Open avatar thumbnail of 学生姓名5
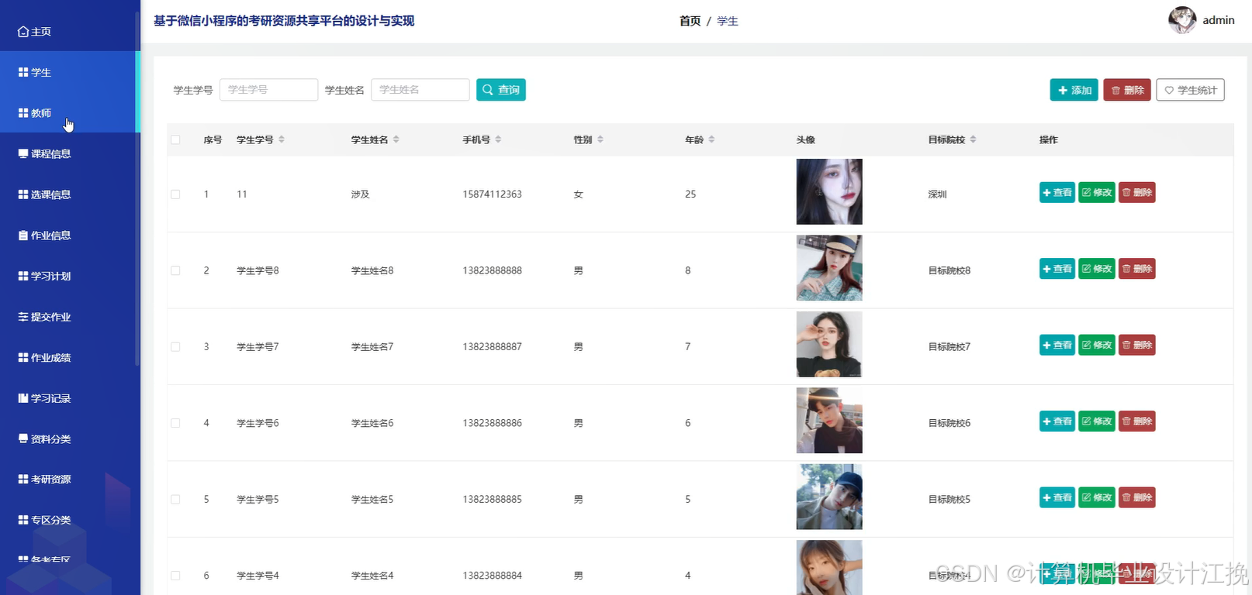 click(x=829, y=497)
